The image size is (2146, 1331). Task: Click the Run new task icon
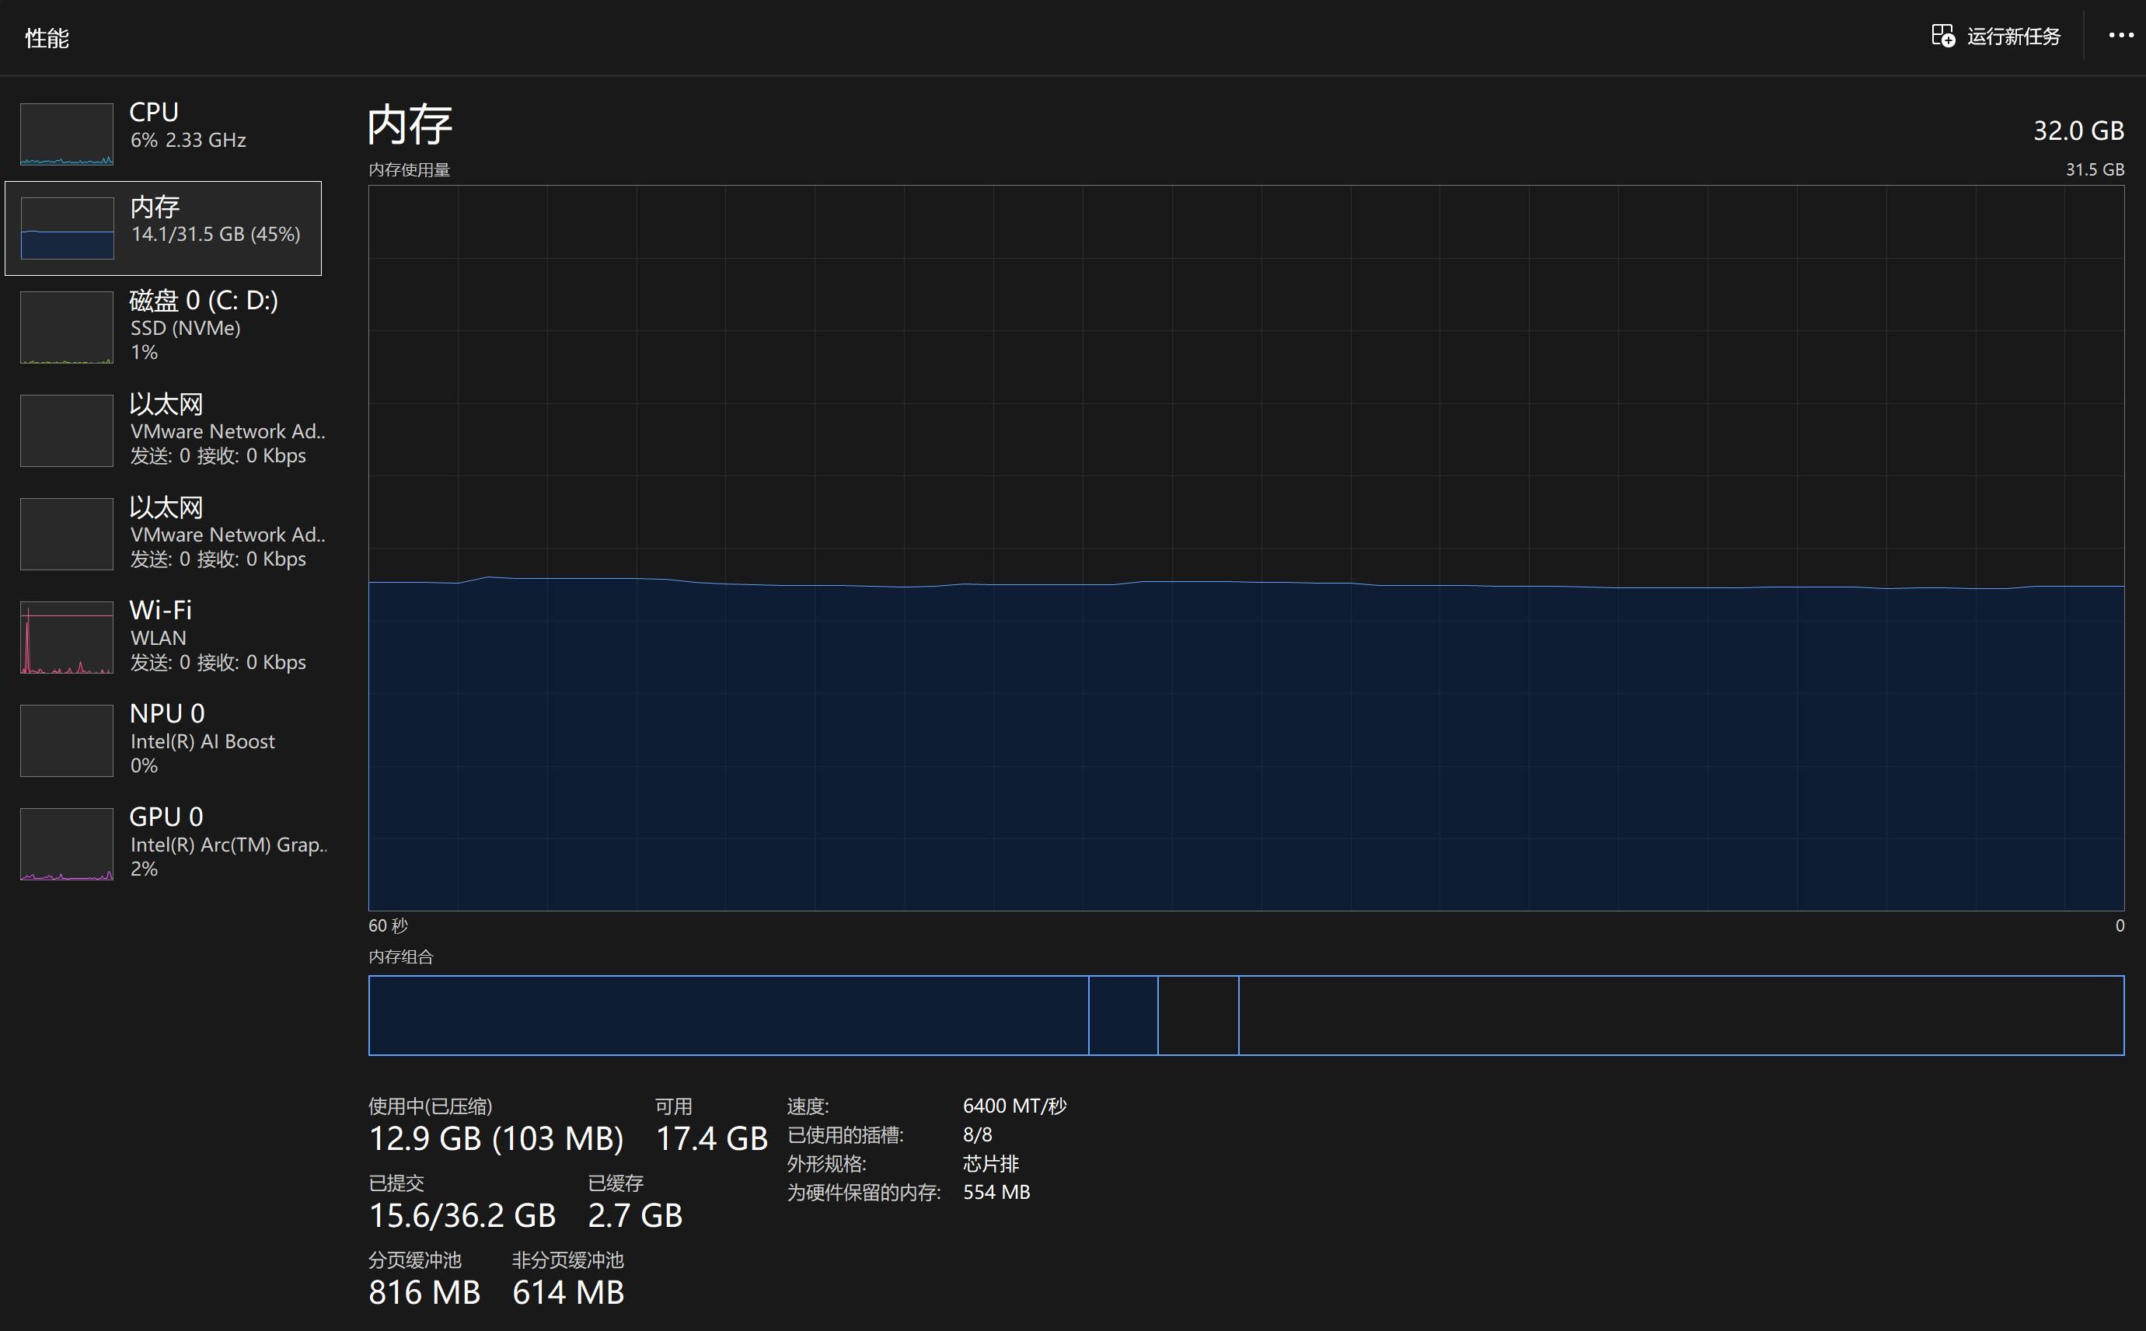point(1942,36)
